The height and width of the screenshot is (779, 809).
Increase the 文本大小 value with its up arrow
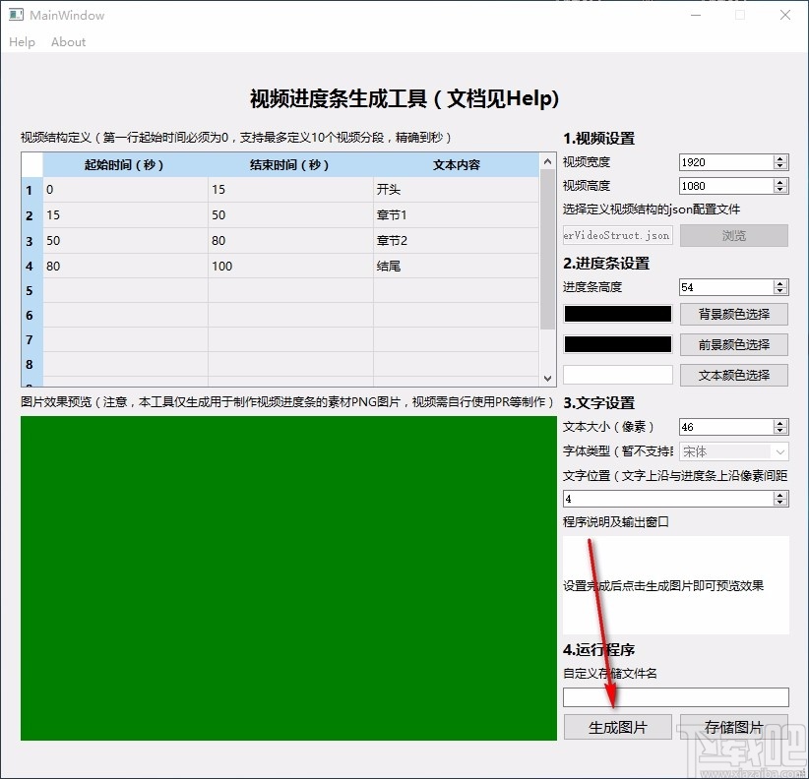[x=780, y=423]
